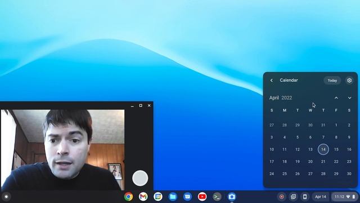Select April 1 in calendar
The width and height of the screenshot is (360, 203).
pos(336,125)
